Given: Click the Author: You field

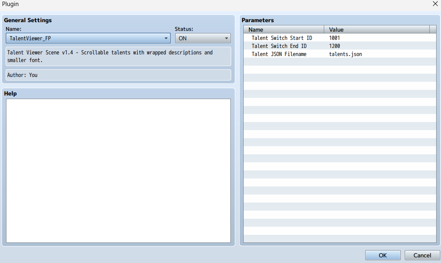Looking at the screenshot, I should coord(118,75).
